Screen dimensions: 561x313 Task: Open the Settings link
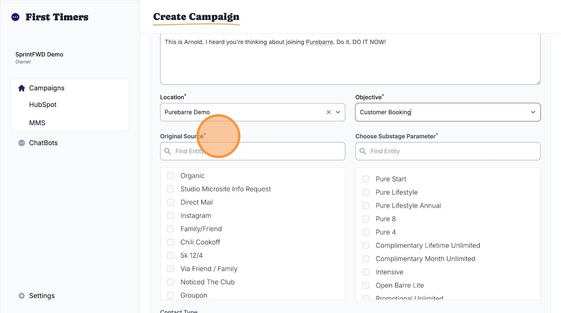point(42,296)
